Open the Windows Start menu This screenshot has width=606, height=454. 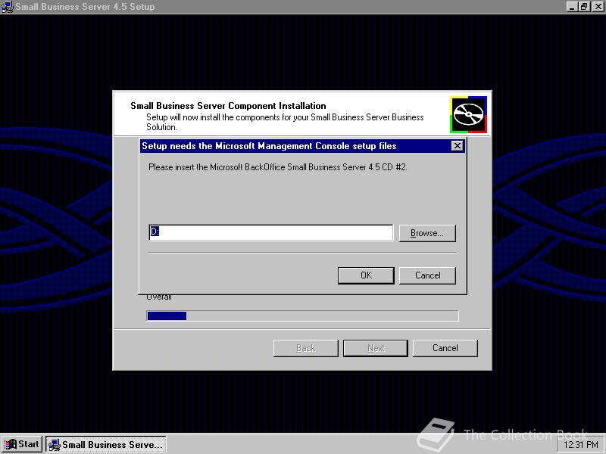click(x=22, y=444)
